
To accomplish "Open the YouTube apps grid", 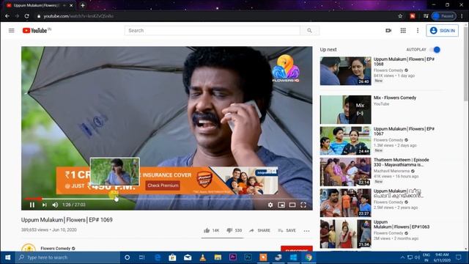I will pos(403,31).
